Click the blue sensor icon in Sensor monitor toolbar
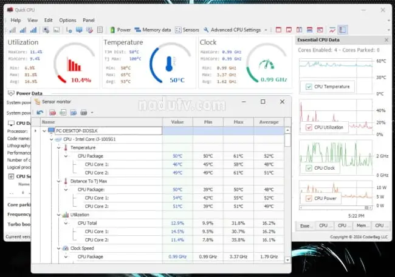The image size is (395, 277). click(x=74, y=113)
